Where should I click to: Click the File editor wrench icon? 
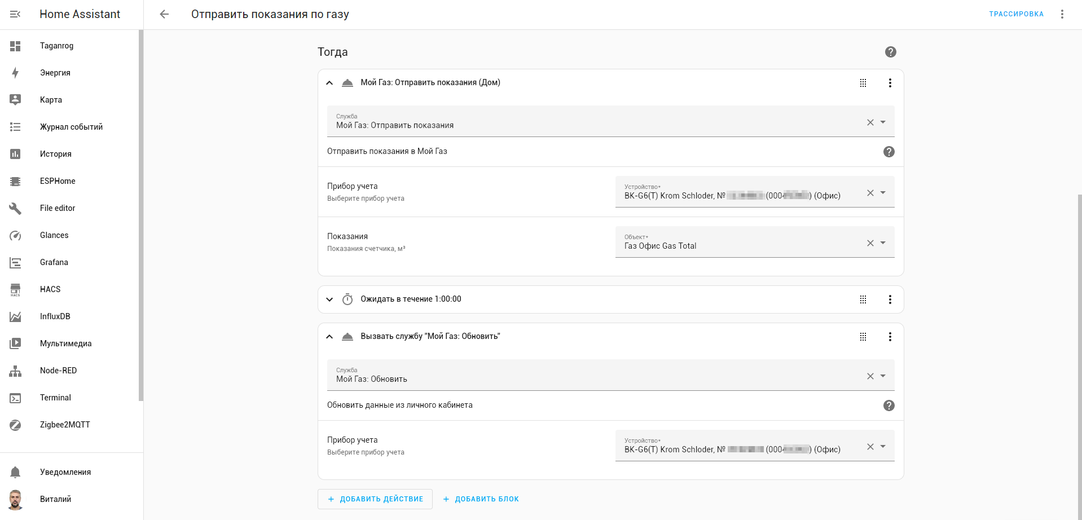point(15,208)
